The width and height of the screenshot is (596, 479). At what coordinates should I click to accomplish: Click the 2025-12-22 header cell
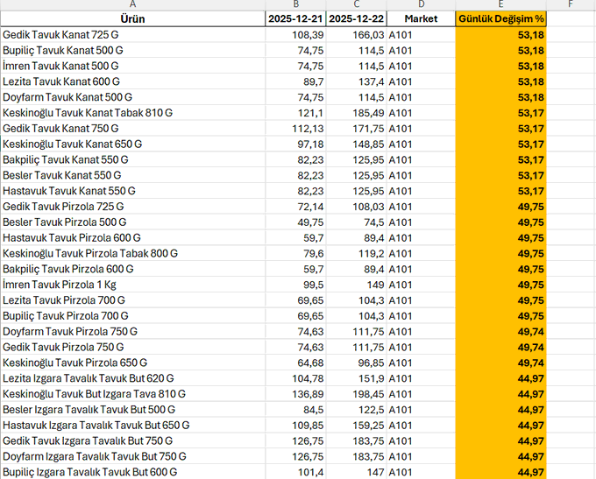tap(357, 18)
